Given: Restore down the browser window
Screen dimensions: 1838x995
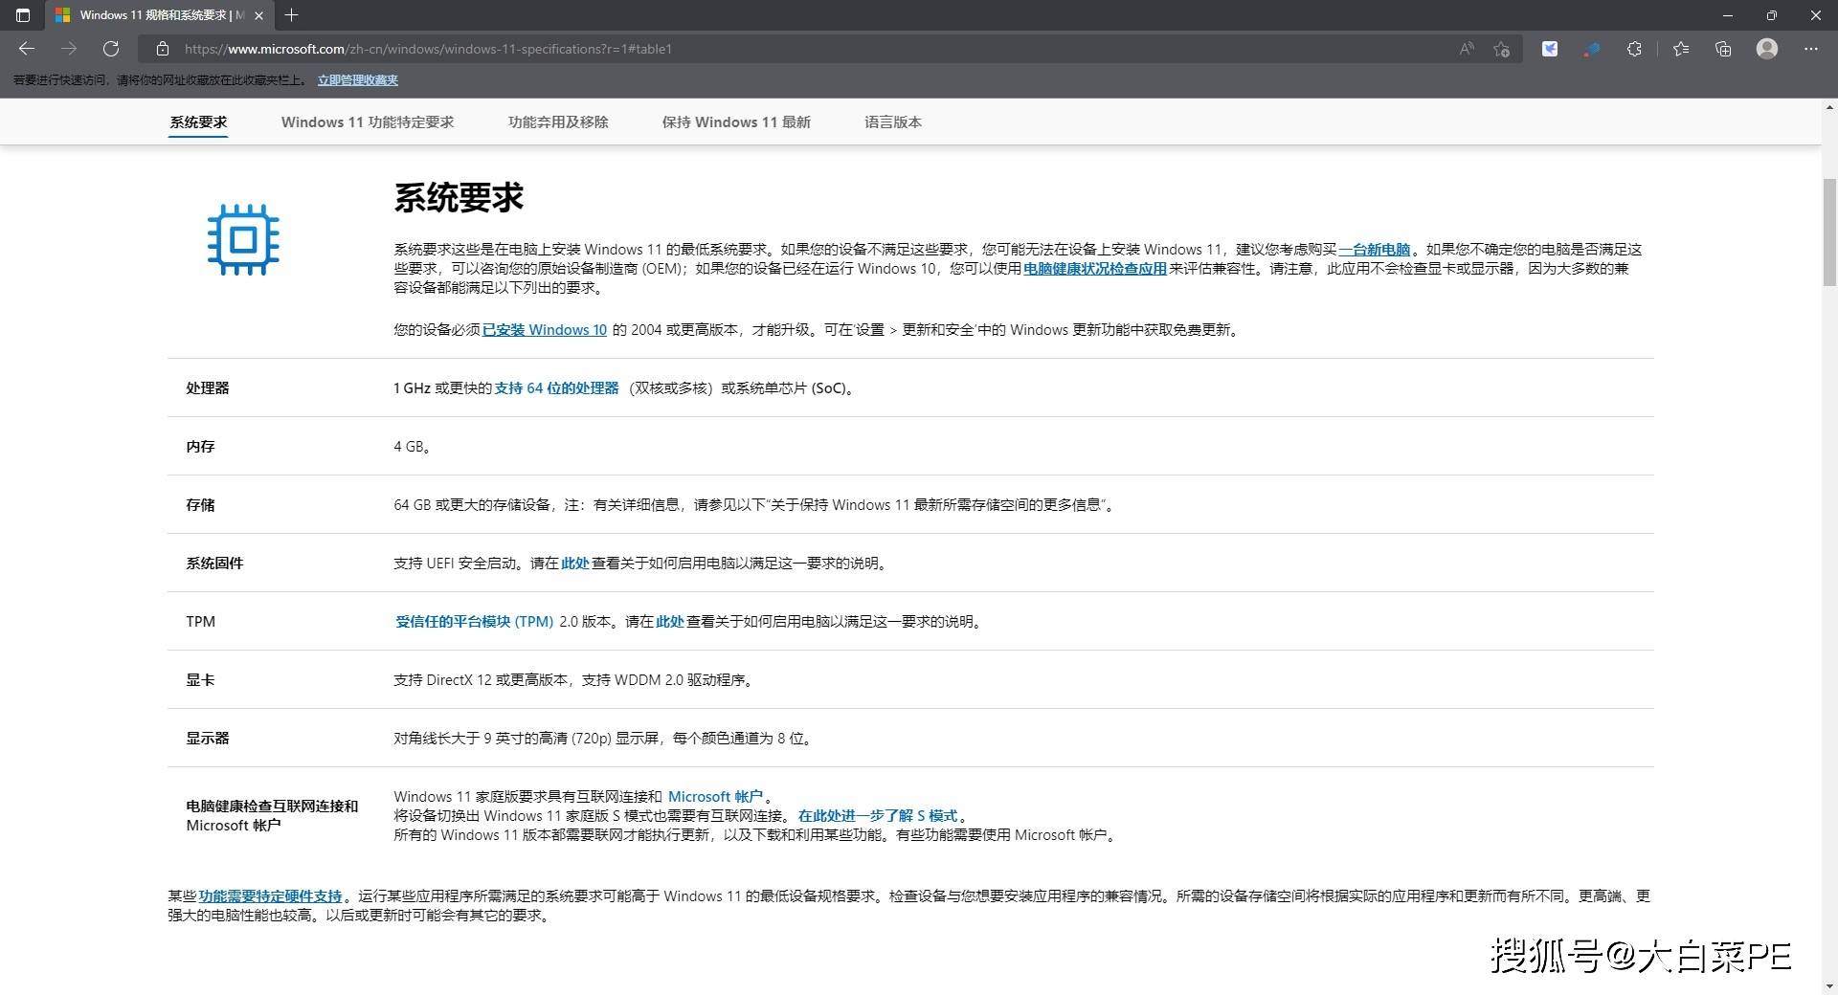Looking at the screenshot, I should 1772,15.
